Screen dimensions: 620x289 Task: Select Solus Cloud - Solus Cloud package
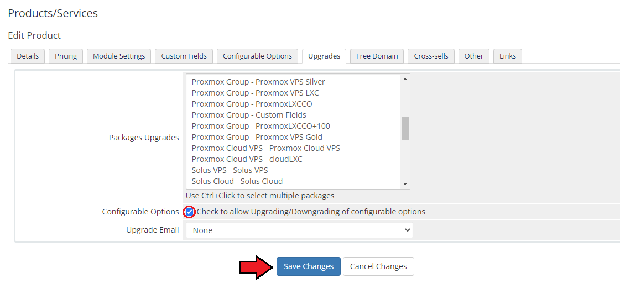coord(293,182)
